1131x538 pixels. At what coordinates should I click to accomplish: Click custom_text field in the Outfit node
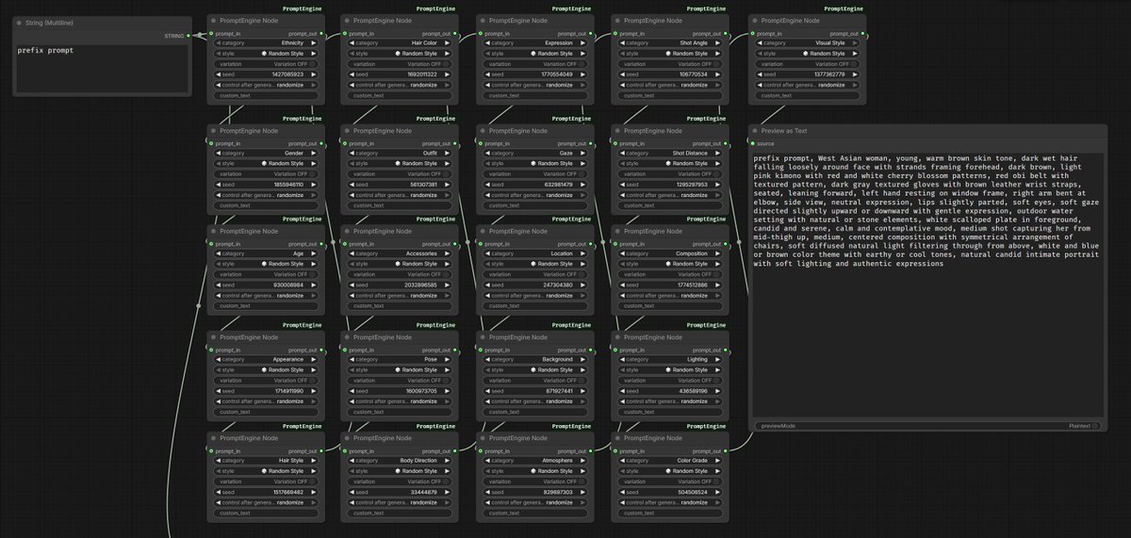click(401, 205)
